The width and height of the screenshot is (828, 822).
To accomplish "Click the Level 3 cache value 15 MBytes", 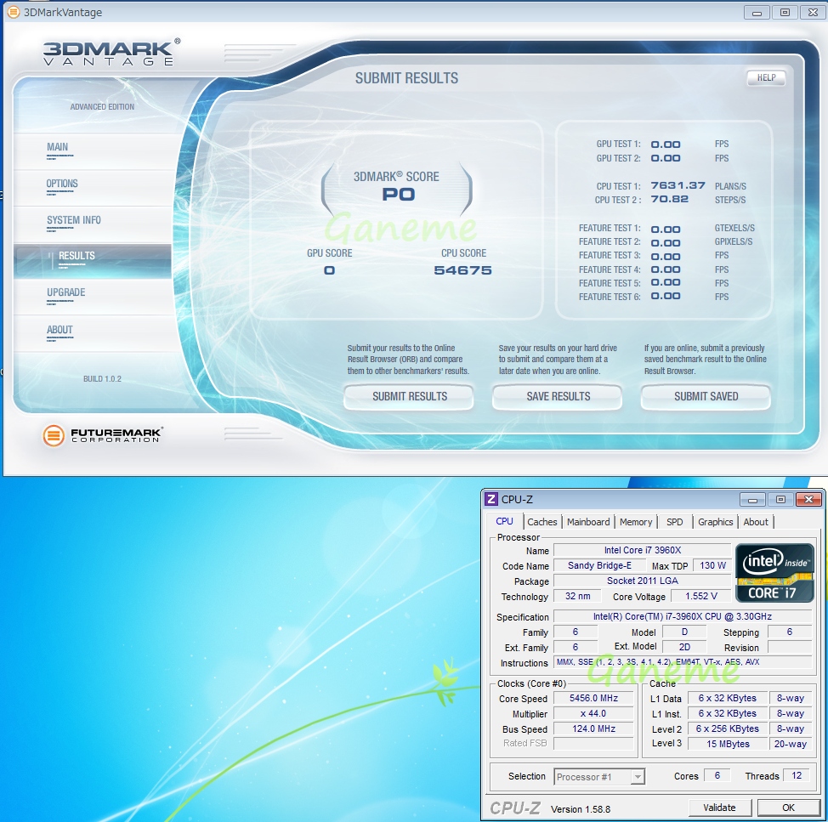I will (x=728, y=744).
